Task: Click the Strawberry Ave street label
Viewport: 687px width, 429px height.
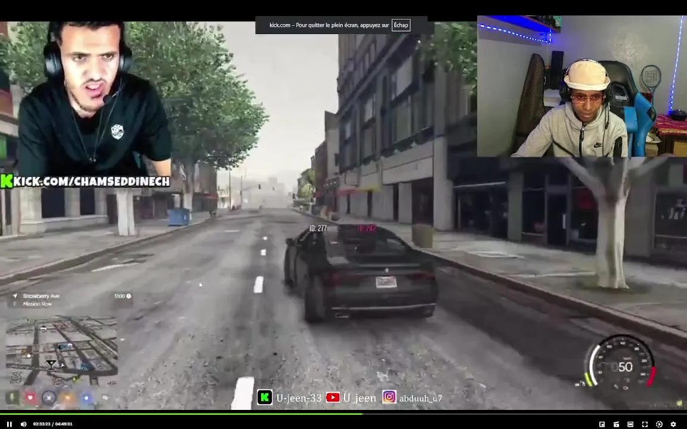Action: click(x=41, y=296)
